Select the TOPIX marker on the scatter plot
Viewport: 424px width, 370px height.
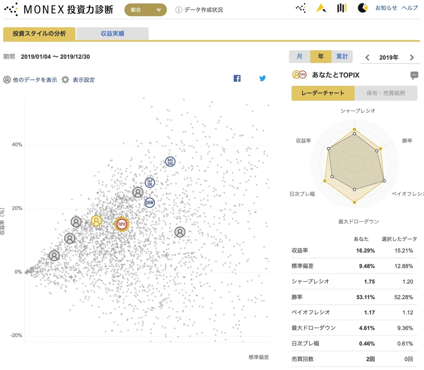click(x=122, y=224)
